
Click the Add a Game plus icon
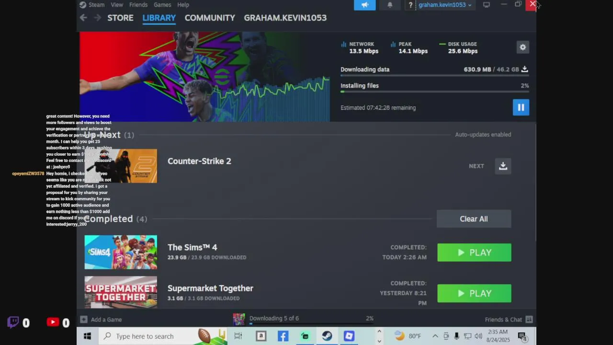tap(84, 320)
